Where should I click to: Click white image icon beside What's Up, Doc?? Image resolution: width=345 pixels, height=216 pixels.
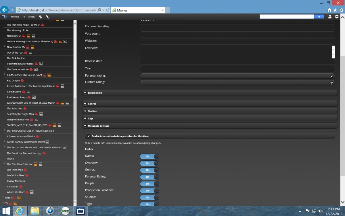[32, 192]
